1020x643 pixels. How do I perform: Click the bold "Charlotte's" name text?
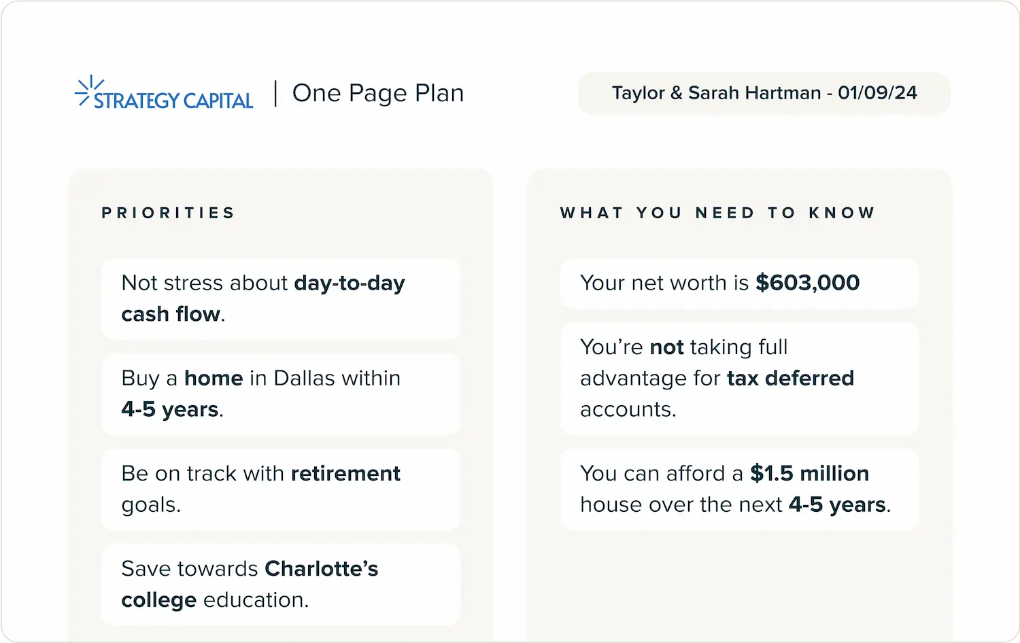pos(321,568)
